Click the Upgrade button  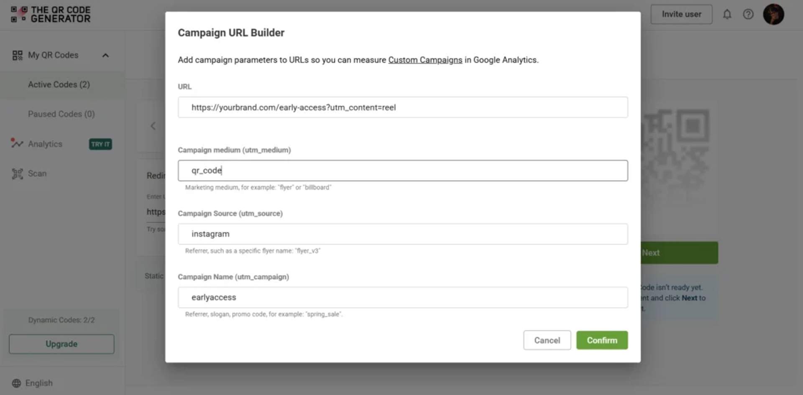[61, 344]
